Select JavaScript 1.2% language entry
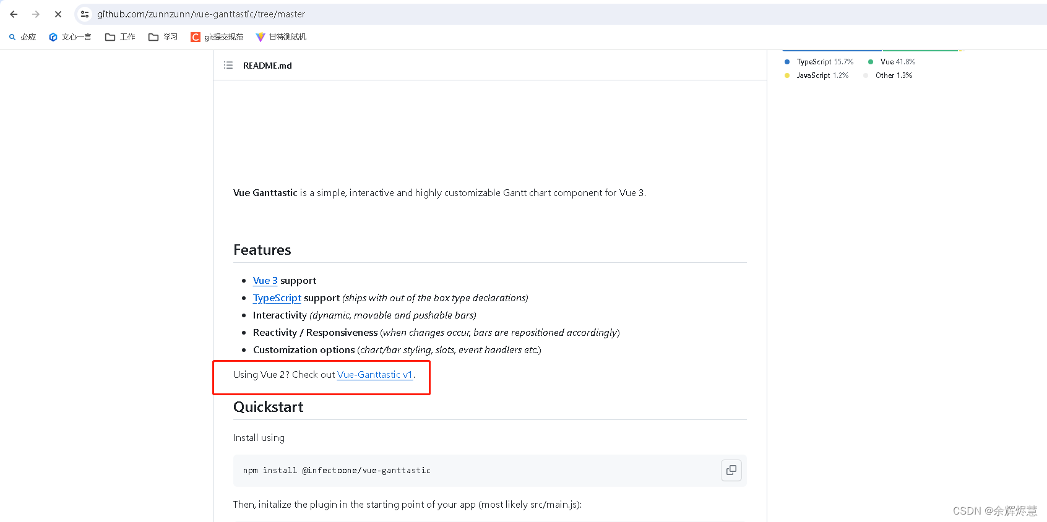This screenshot has width=1047, height=522. [817, 75]
